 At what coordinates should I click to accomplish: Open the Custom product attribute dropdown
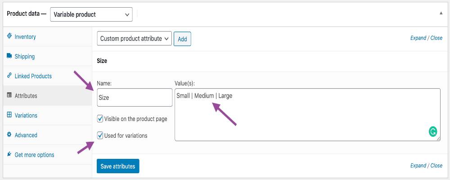(x=134, y=39)
